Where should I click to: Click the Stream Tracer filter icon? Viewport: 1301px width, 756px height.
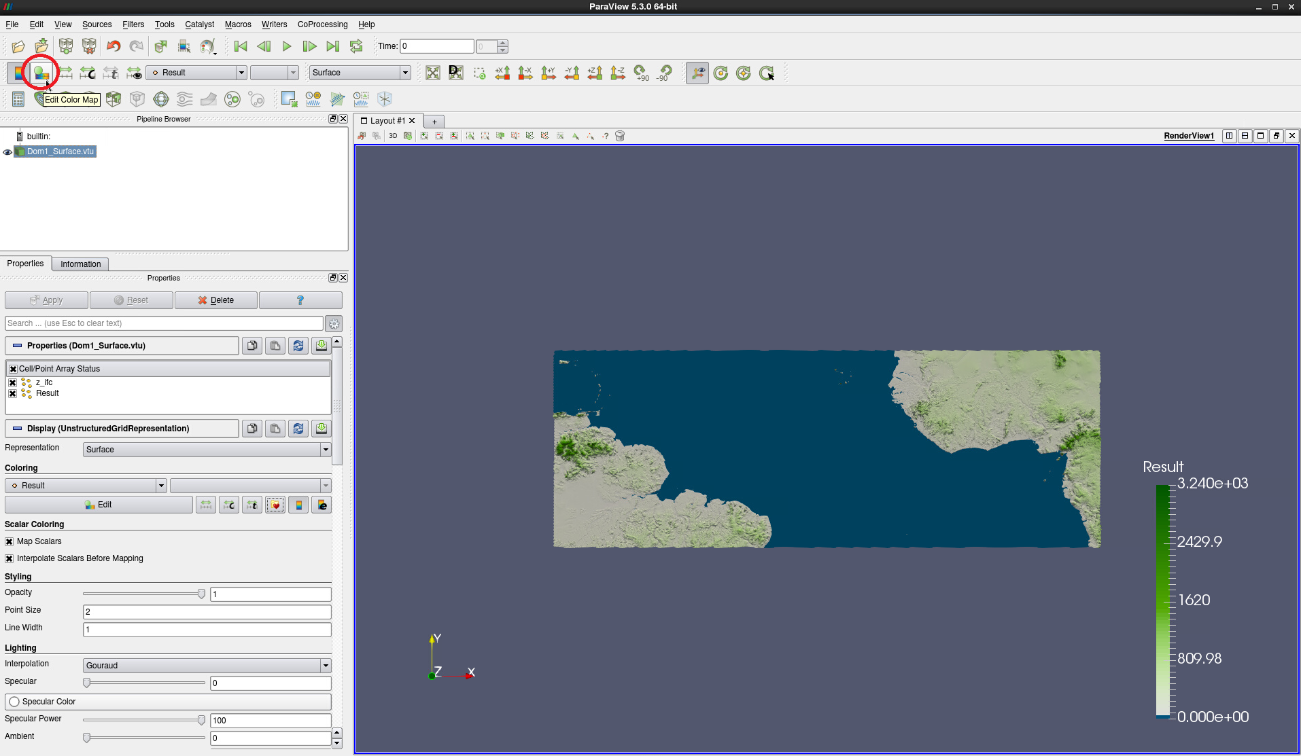click(x=185, y=99)
